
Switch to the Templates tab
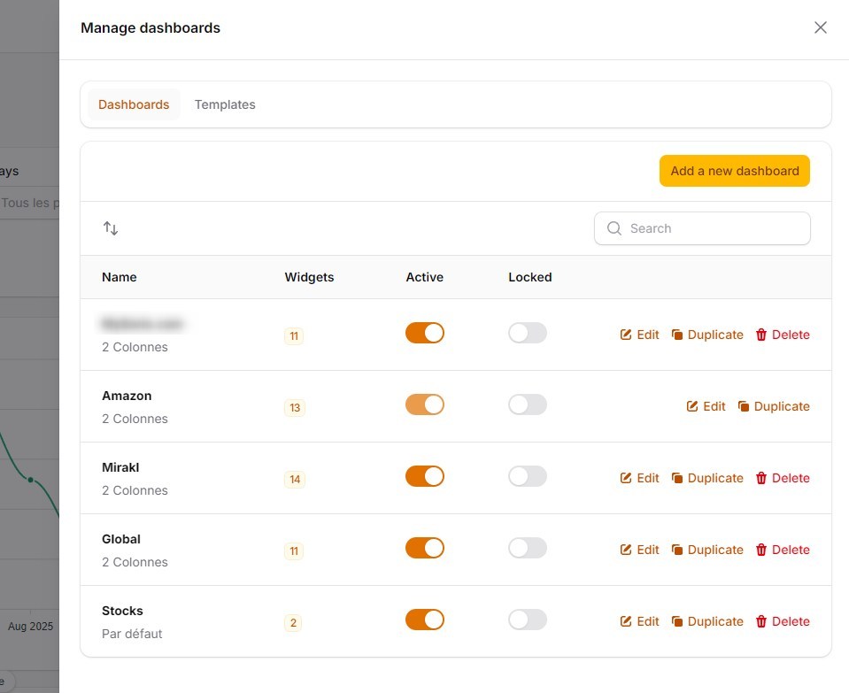point(225,104)
